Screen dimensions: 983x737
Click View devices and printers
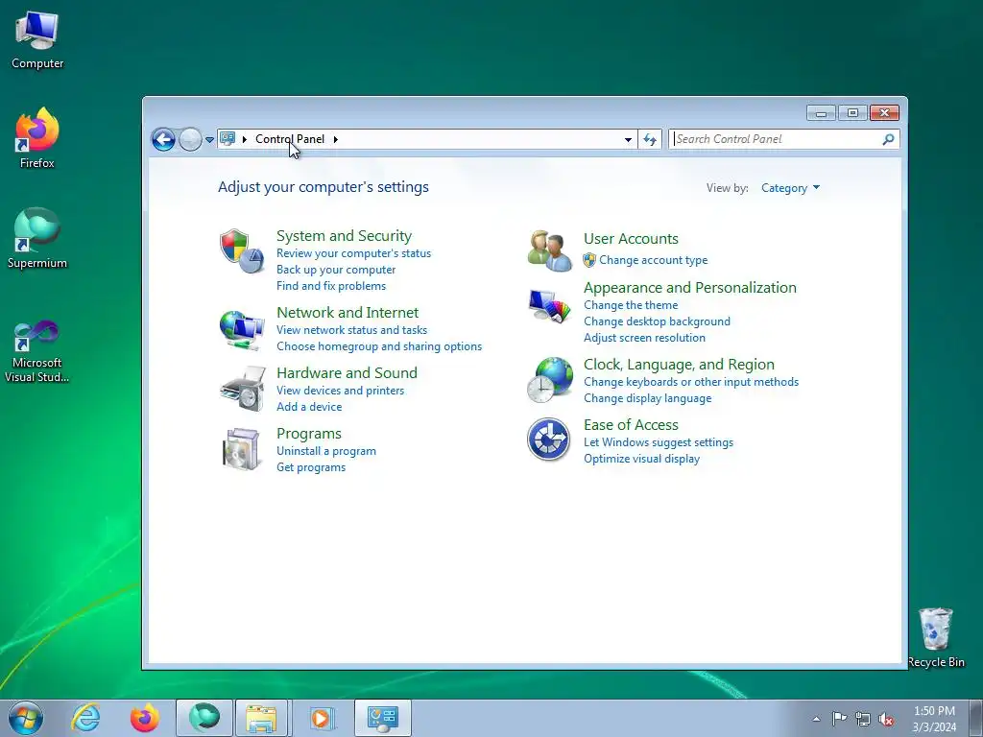(x=341, y=391)
